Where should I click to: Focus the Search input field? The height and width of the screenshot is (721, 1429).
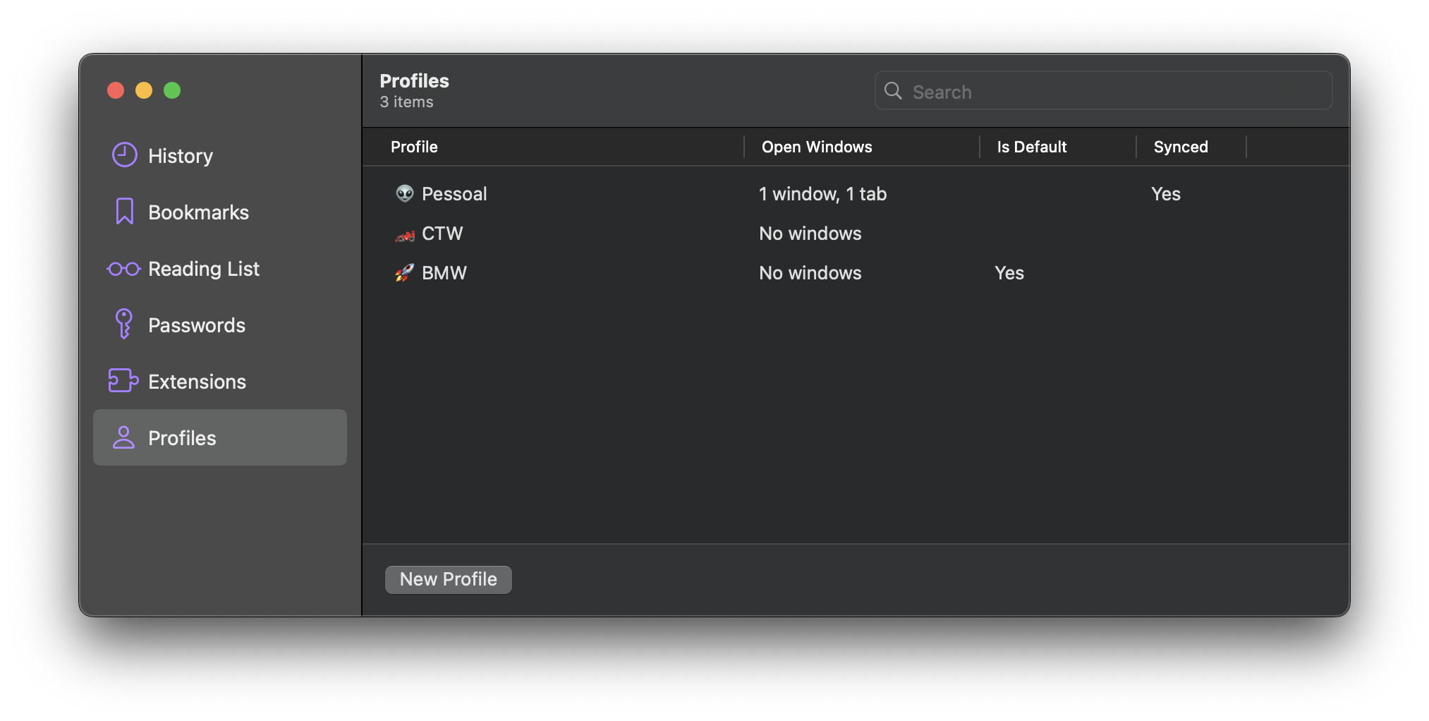tap(1114, 92)
